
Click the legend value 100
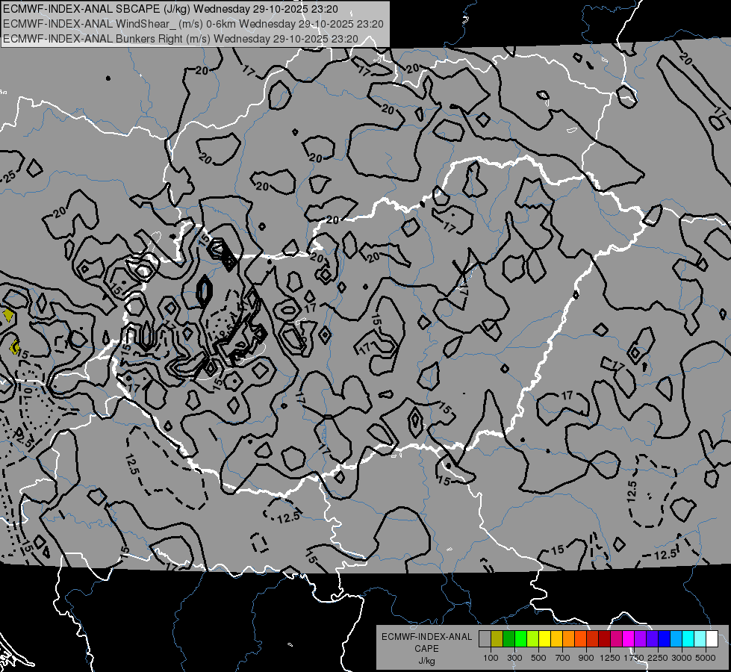pos(491,658)
